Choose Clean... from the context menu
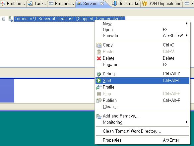The height and width of the screenshot is (146, 194). coord(142,107)
